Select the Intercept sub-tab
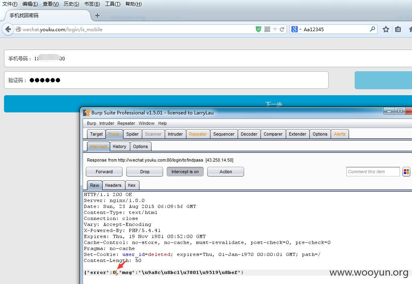Image resolution: width=412 pixels, height=284 pixels. tap(99, 146)
